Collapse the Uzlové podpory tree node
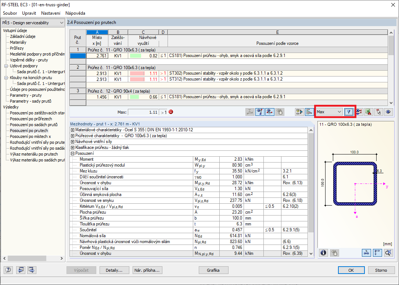Screen dimensions: 399x285 (x=6, y=66)
